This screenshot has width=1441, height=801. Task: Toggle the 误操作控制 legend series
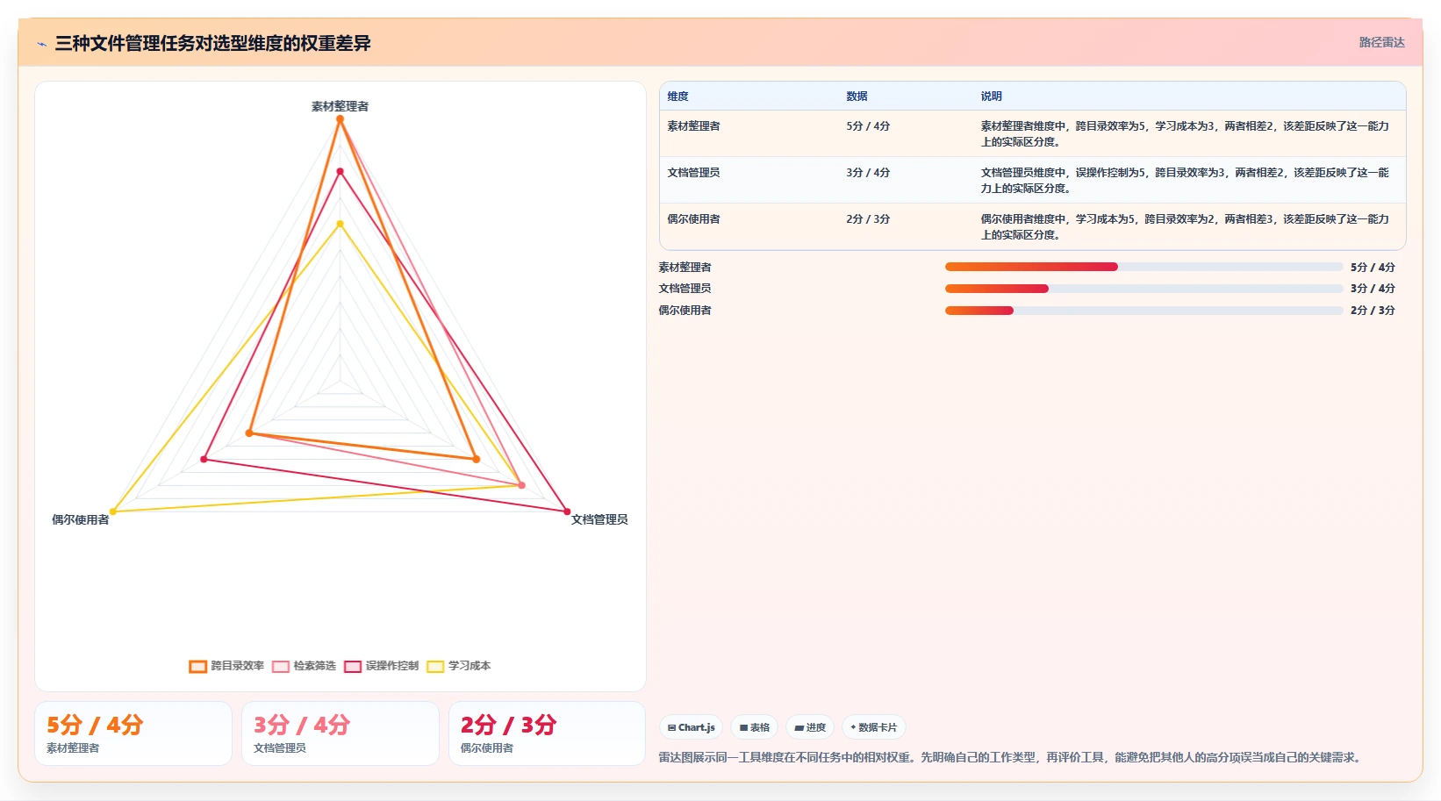point(381,666)
